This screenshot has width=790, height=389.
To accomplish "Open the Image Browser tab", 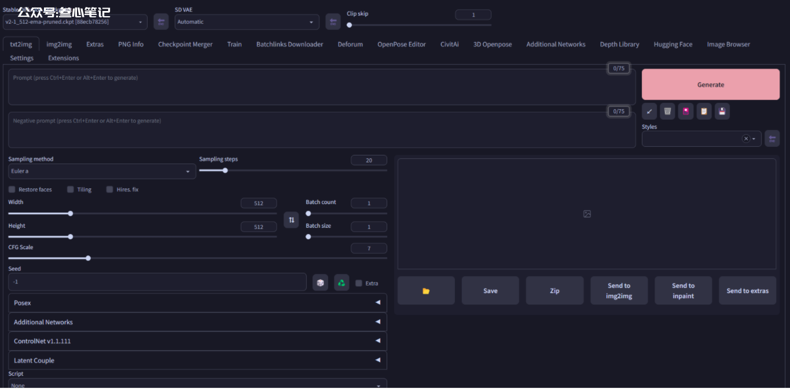I will coord(728,44).
